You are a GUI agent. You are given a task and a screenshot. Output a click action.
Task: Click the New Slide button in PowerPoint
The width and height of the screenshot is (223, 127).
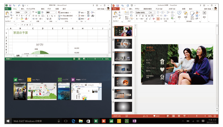tap(127, 15)
